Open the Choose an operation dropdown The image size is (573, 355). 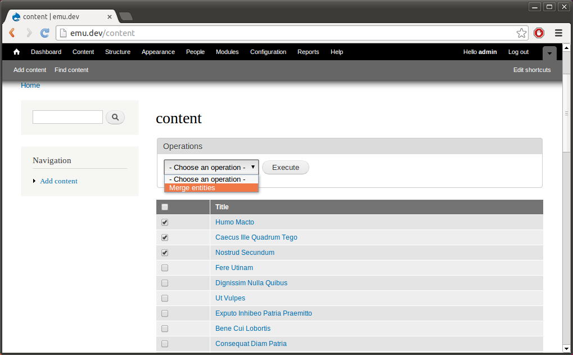(211, 167)
